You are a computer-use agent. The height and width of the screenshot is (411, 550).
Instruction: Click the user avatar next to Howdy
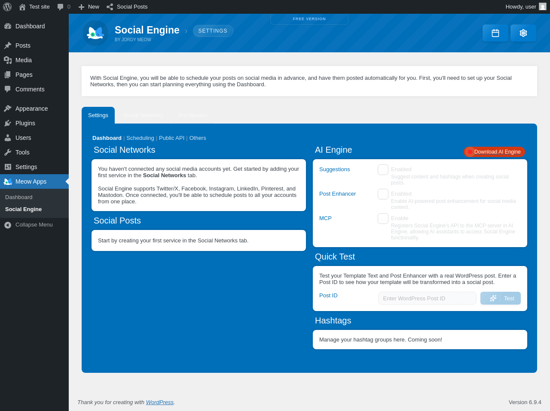[543, 6]
